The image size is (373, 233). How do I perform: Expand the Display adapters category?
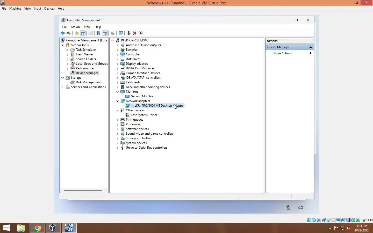coord(118,64)
